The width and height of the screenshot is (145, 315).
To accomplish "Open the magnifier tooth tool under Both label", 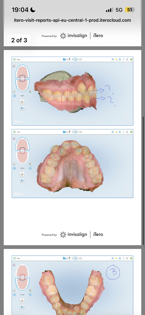I will click(22, 108).
